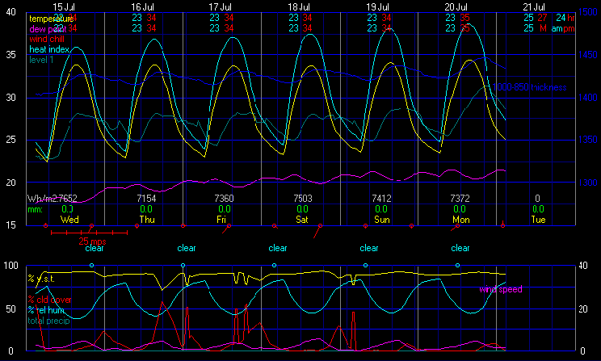601x361 pixels.
Task: Click the "Sun" weekday label
Action: tap(382, 220)
